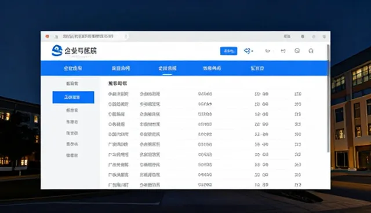Click the blue cloud logo in the header
The width and height of the screenshot is (371, 213).
click(x=57, y=50)
